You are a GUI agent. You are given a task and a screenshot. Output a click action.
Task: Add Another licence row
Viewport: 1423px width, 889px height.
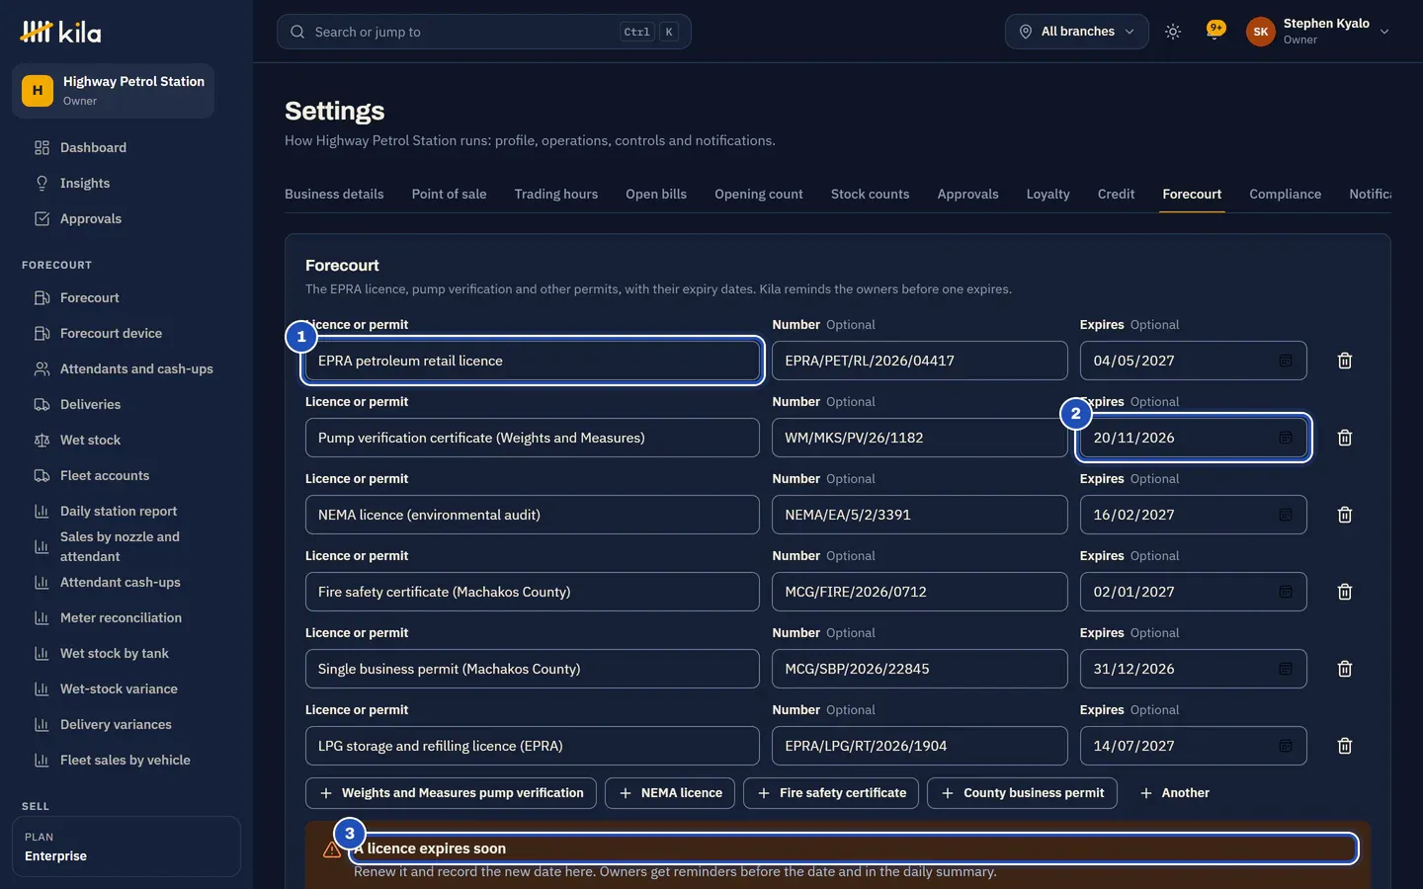(x=1174, y=793)
